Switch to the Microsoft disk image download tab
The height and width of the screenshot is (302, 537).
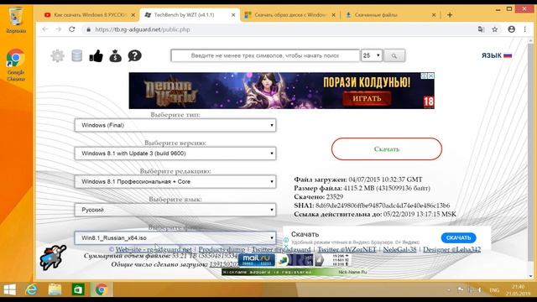[289, 15]
